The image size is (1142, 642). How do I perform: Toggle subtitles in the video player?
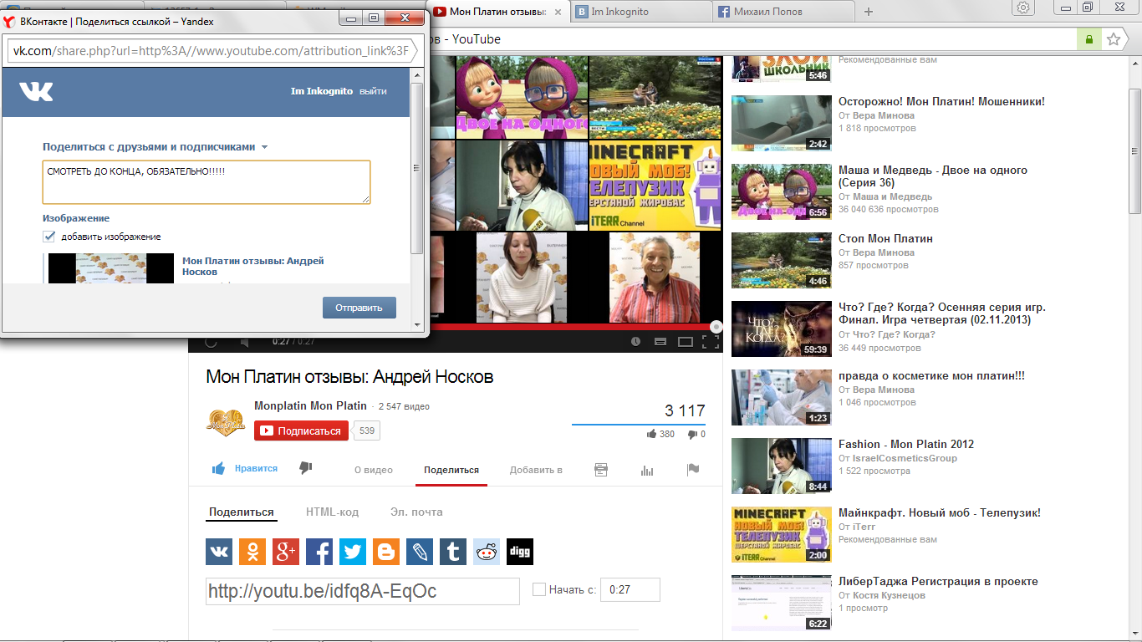(x=660, y=342)
